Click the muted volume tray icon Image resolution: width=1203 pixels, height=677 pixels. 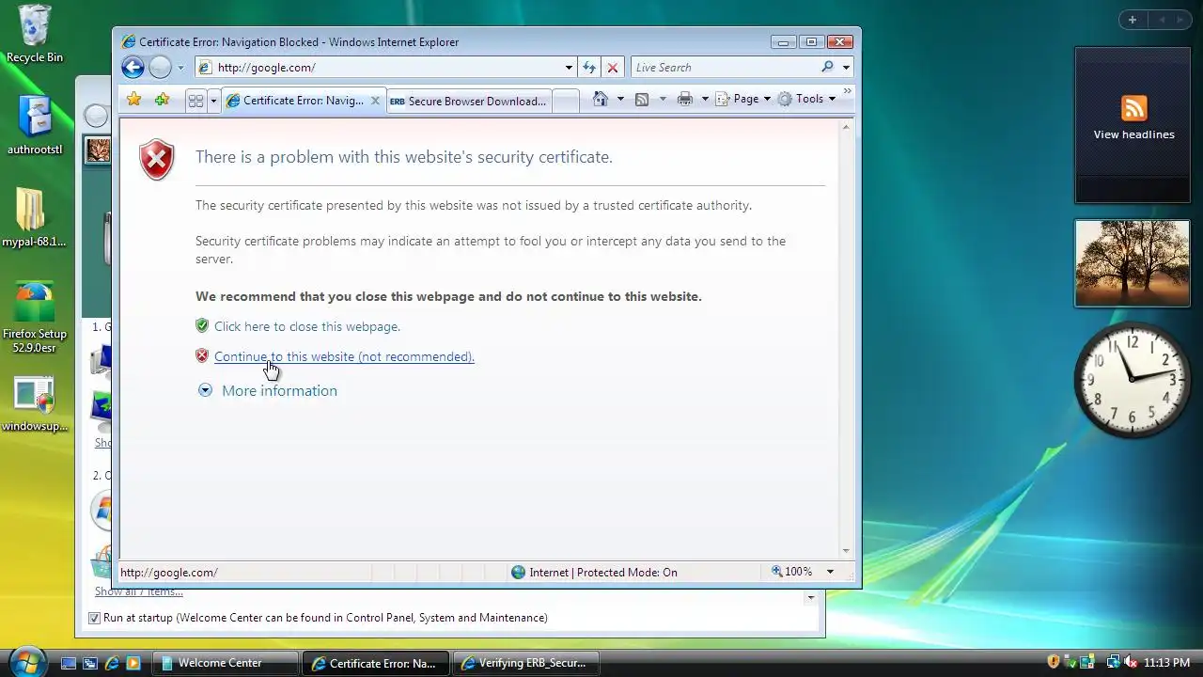(x=1131, y=662)
